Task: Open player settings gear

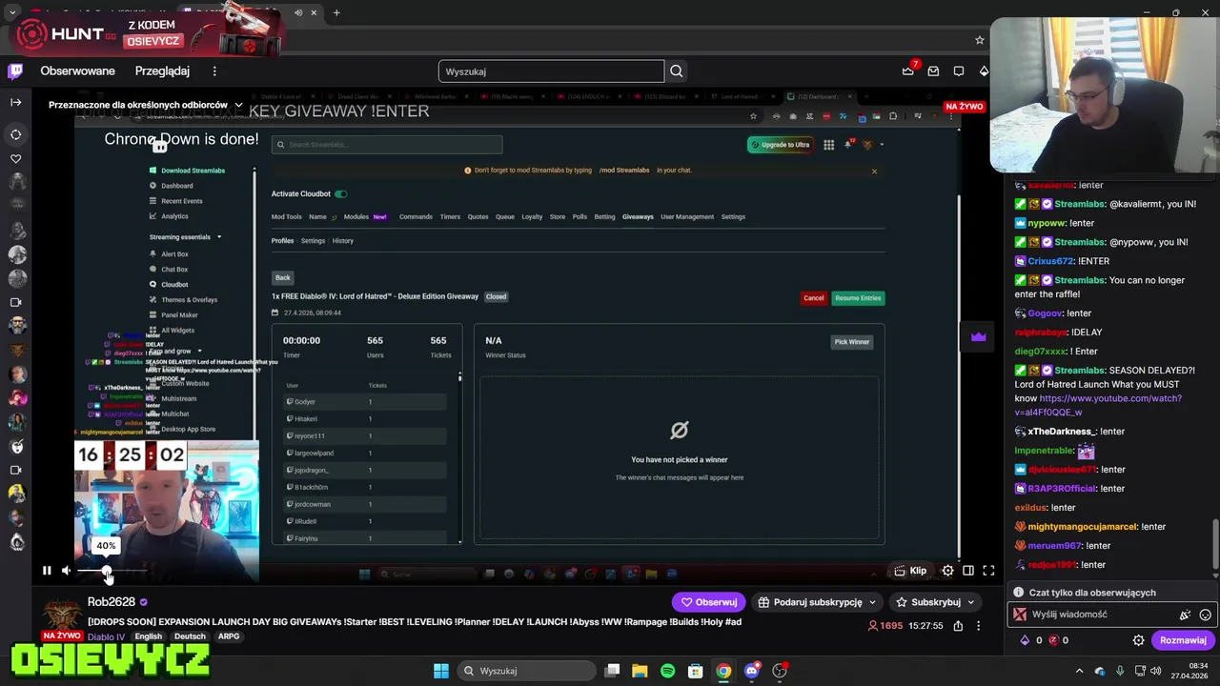Action: (x=947, y=571)
